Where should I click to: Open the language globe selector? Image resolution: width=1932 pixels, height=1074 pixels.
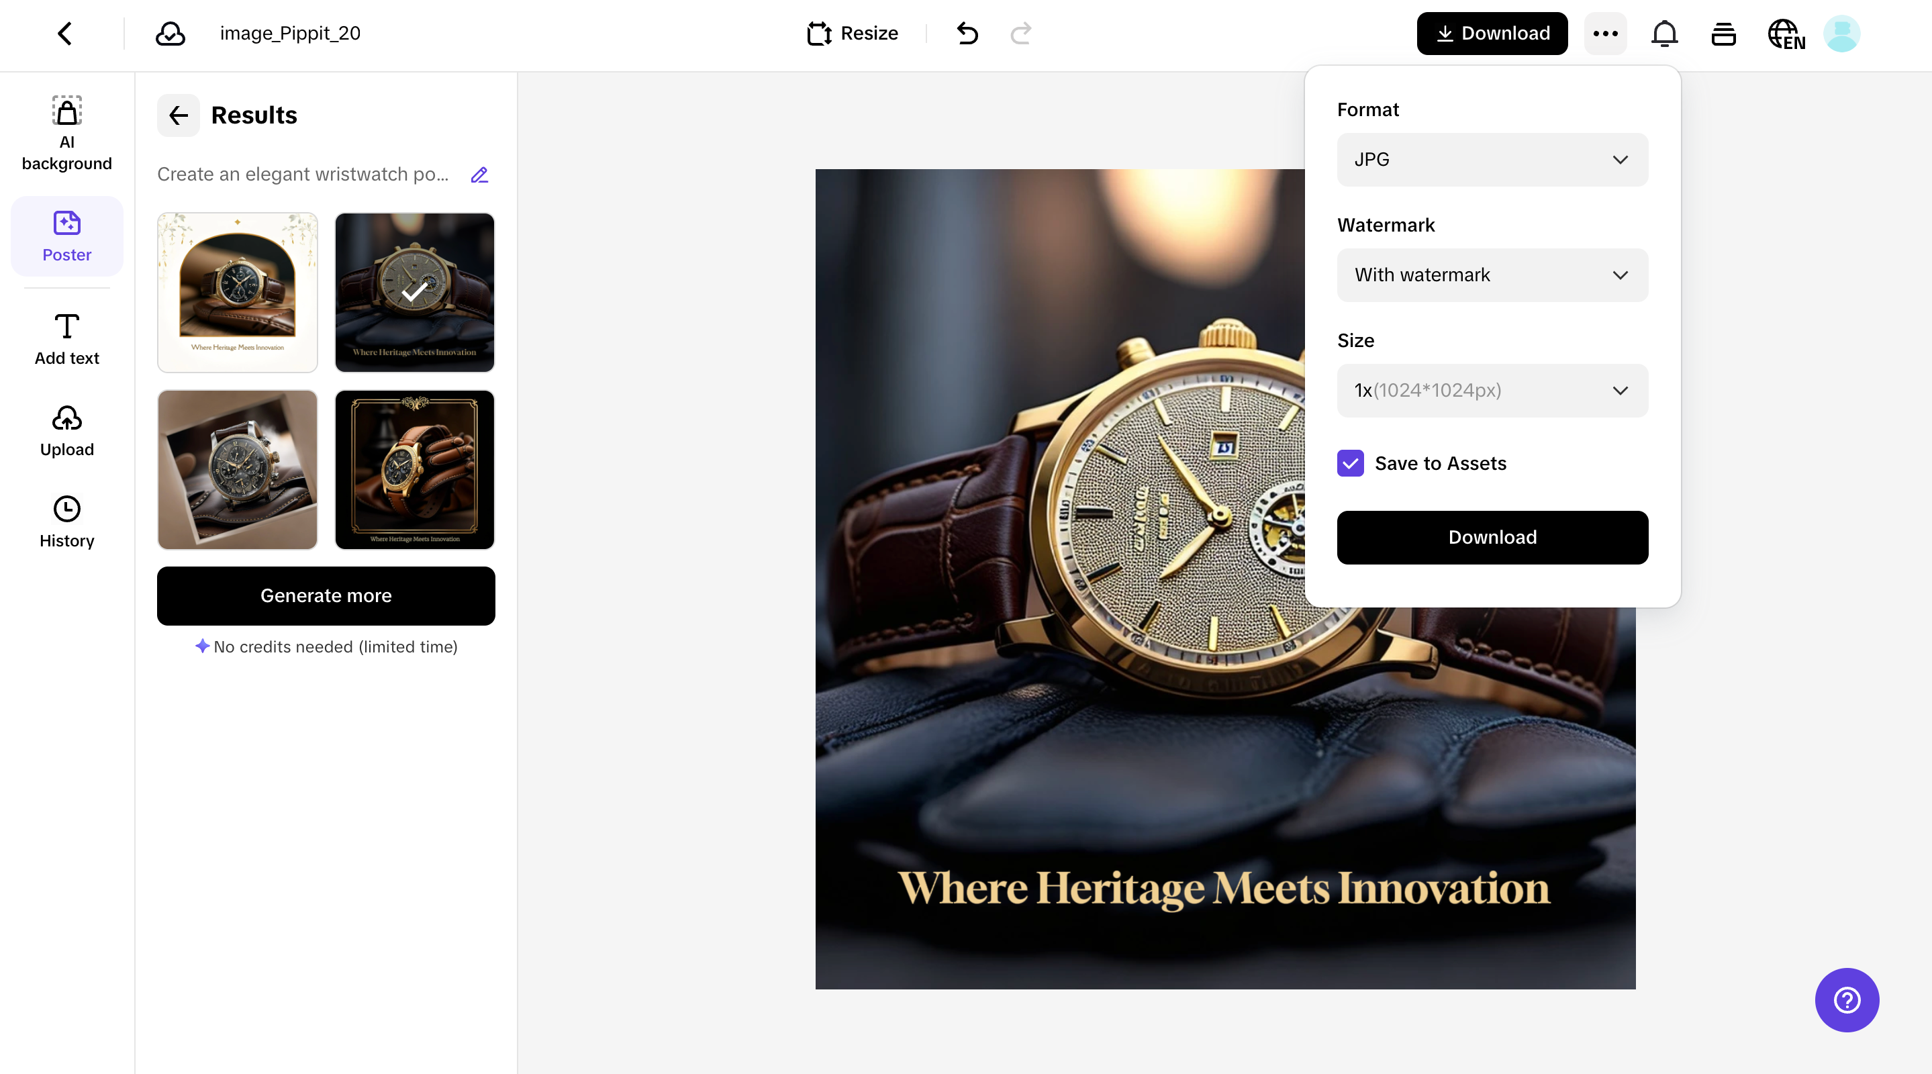pos(1786,34)
